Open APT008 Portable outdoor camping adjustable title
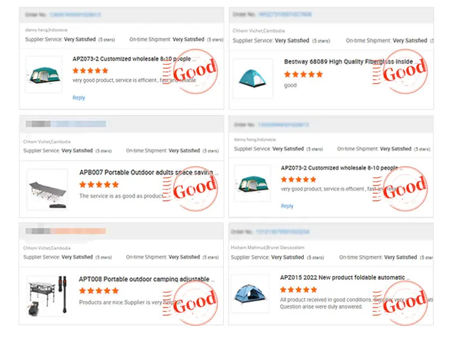This screenshot has height=340, width=451. (x=147, y=279)
